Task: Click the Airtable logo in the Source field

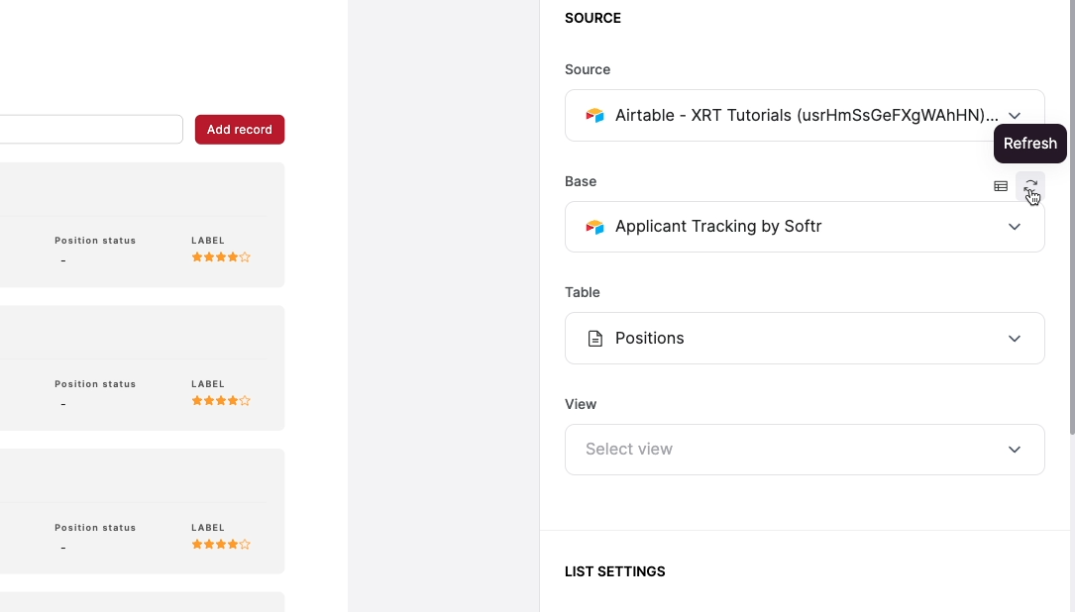Action: pyautogui.click(x=594, y=115)
